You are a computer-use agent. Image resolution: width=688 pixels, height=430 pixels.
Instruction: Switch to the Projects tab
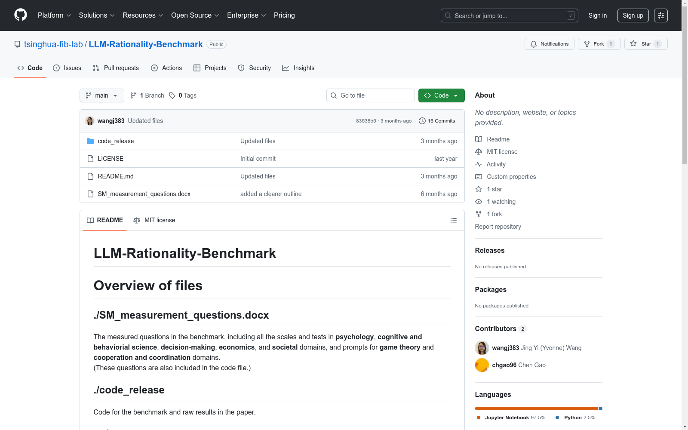point(210,68)
